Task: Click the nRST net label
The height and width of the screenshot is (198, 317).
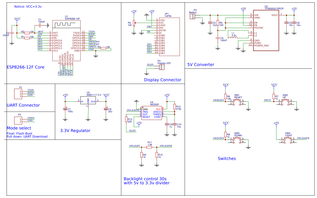Action: pos(40,32)
